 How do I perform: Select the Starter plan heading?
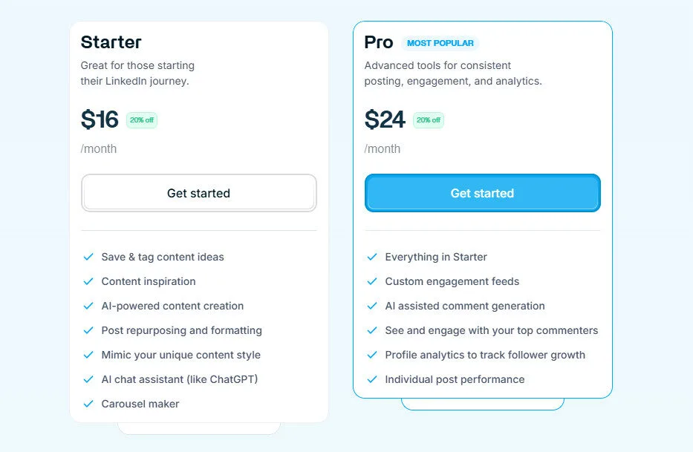(111, 42)
